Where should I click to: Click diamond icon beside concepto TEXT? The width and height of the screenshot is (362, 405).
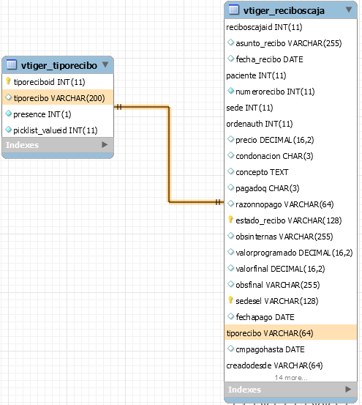point(230,171)
